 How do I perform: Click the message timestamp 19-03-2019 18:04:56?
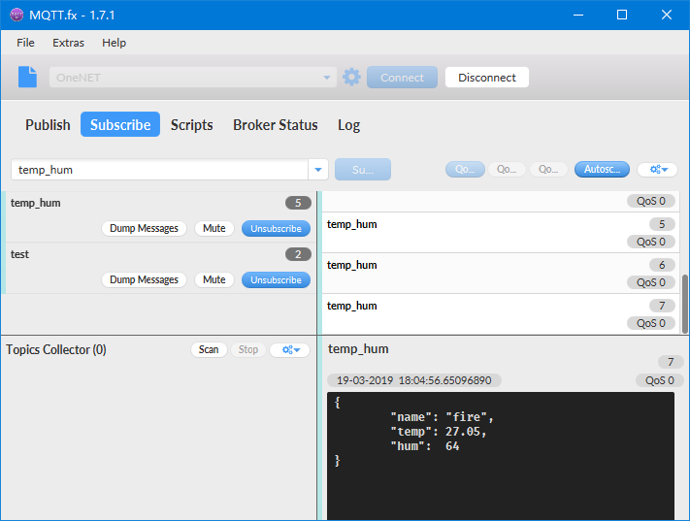pyautogui.click(x=414, y=380)
